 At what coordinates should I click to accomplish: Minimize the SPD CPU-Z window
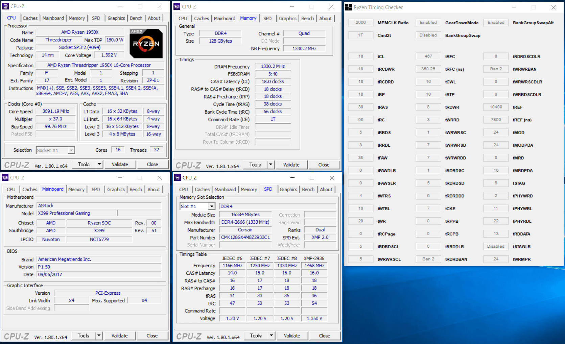click(x=292, y=178)
